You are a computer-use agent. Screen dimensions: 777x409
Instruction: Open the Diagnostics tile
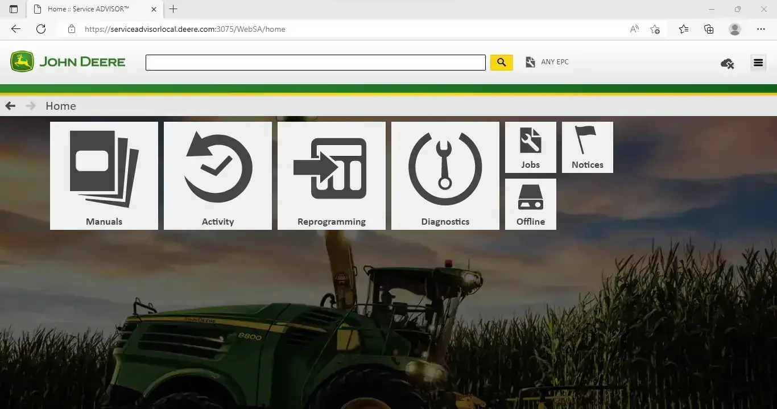coord(445,176)
